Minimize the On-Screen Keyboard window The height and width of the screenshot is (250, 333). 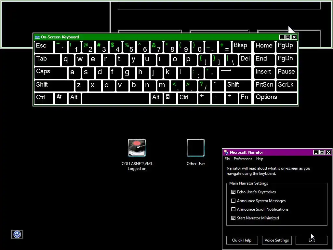click(282, 37)
